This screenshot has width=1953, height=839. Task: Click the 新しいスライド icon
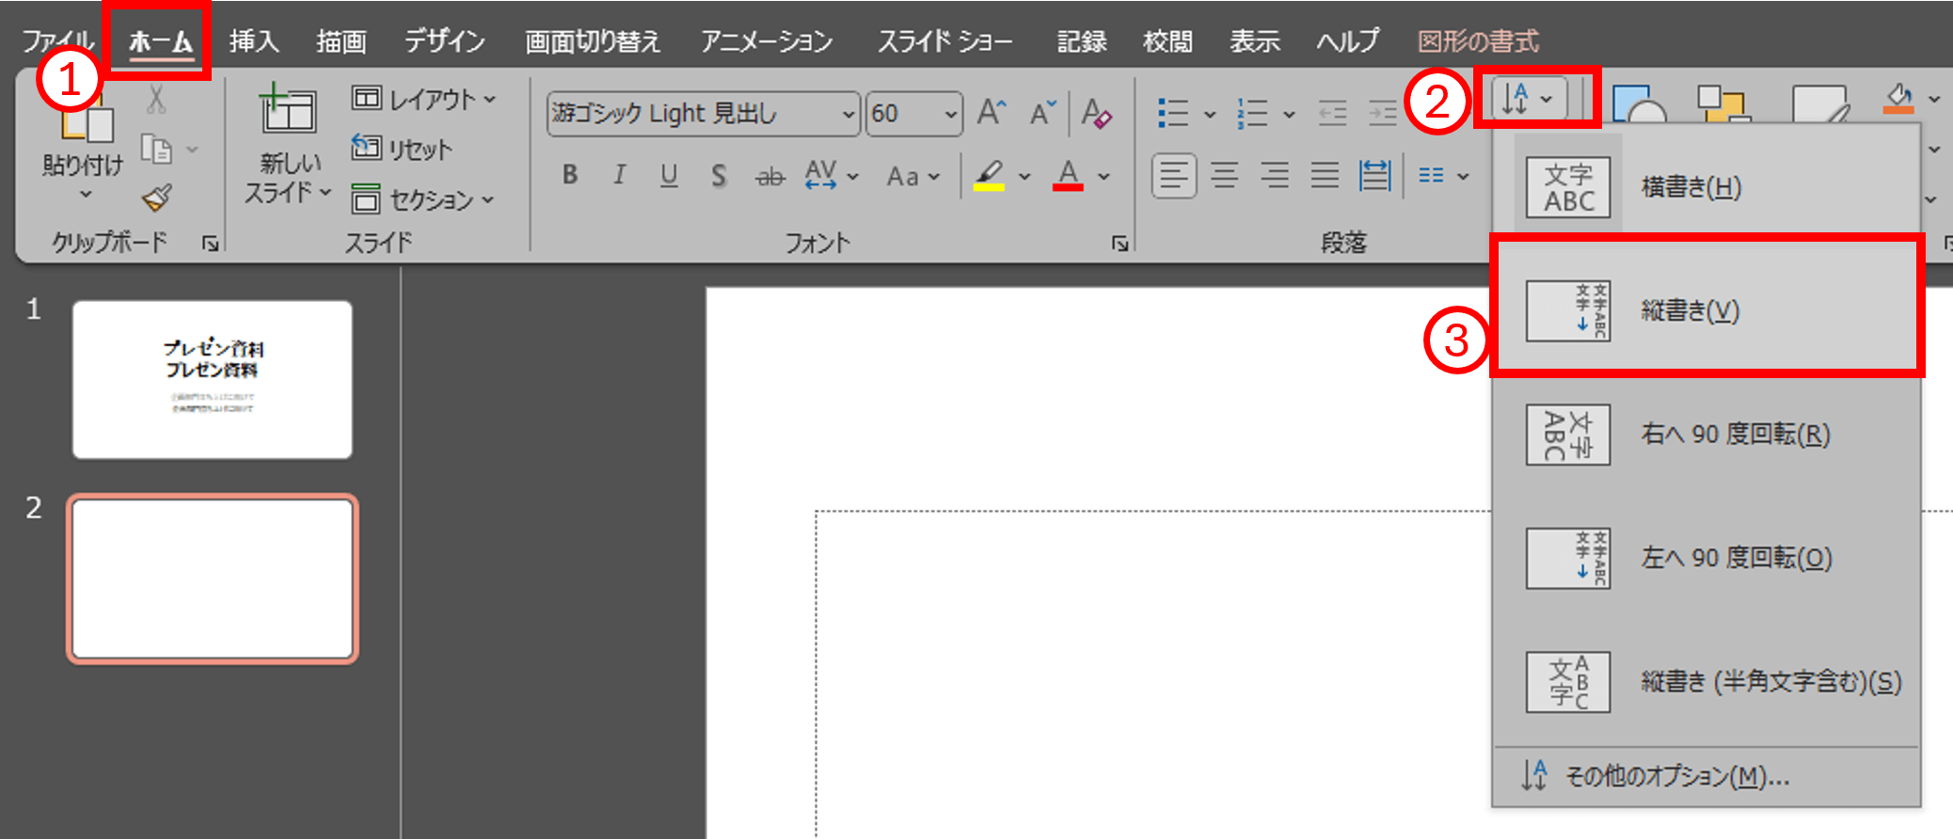(287, 109)
